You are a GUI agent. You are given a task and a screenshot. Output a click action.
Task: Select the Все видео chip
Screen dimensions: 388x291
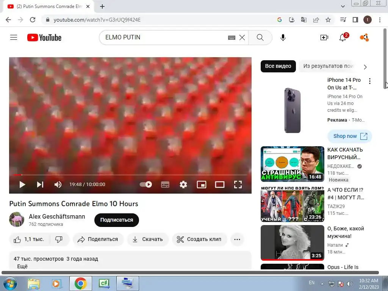pyautogui.click(x=278, y=66)
